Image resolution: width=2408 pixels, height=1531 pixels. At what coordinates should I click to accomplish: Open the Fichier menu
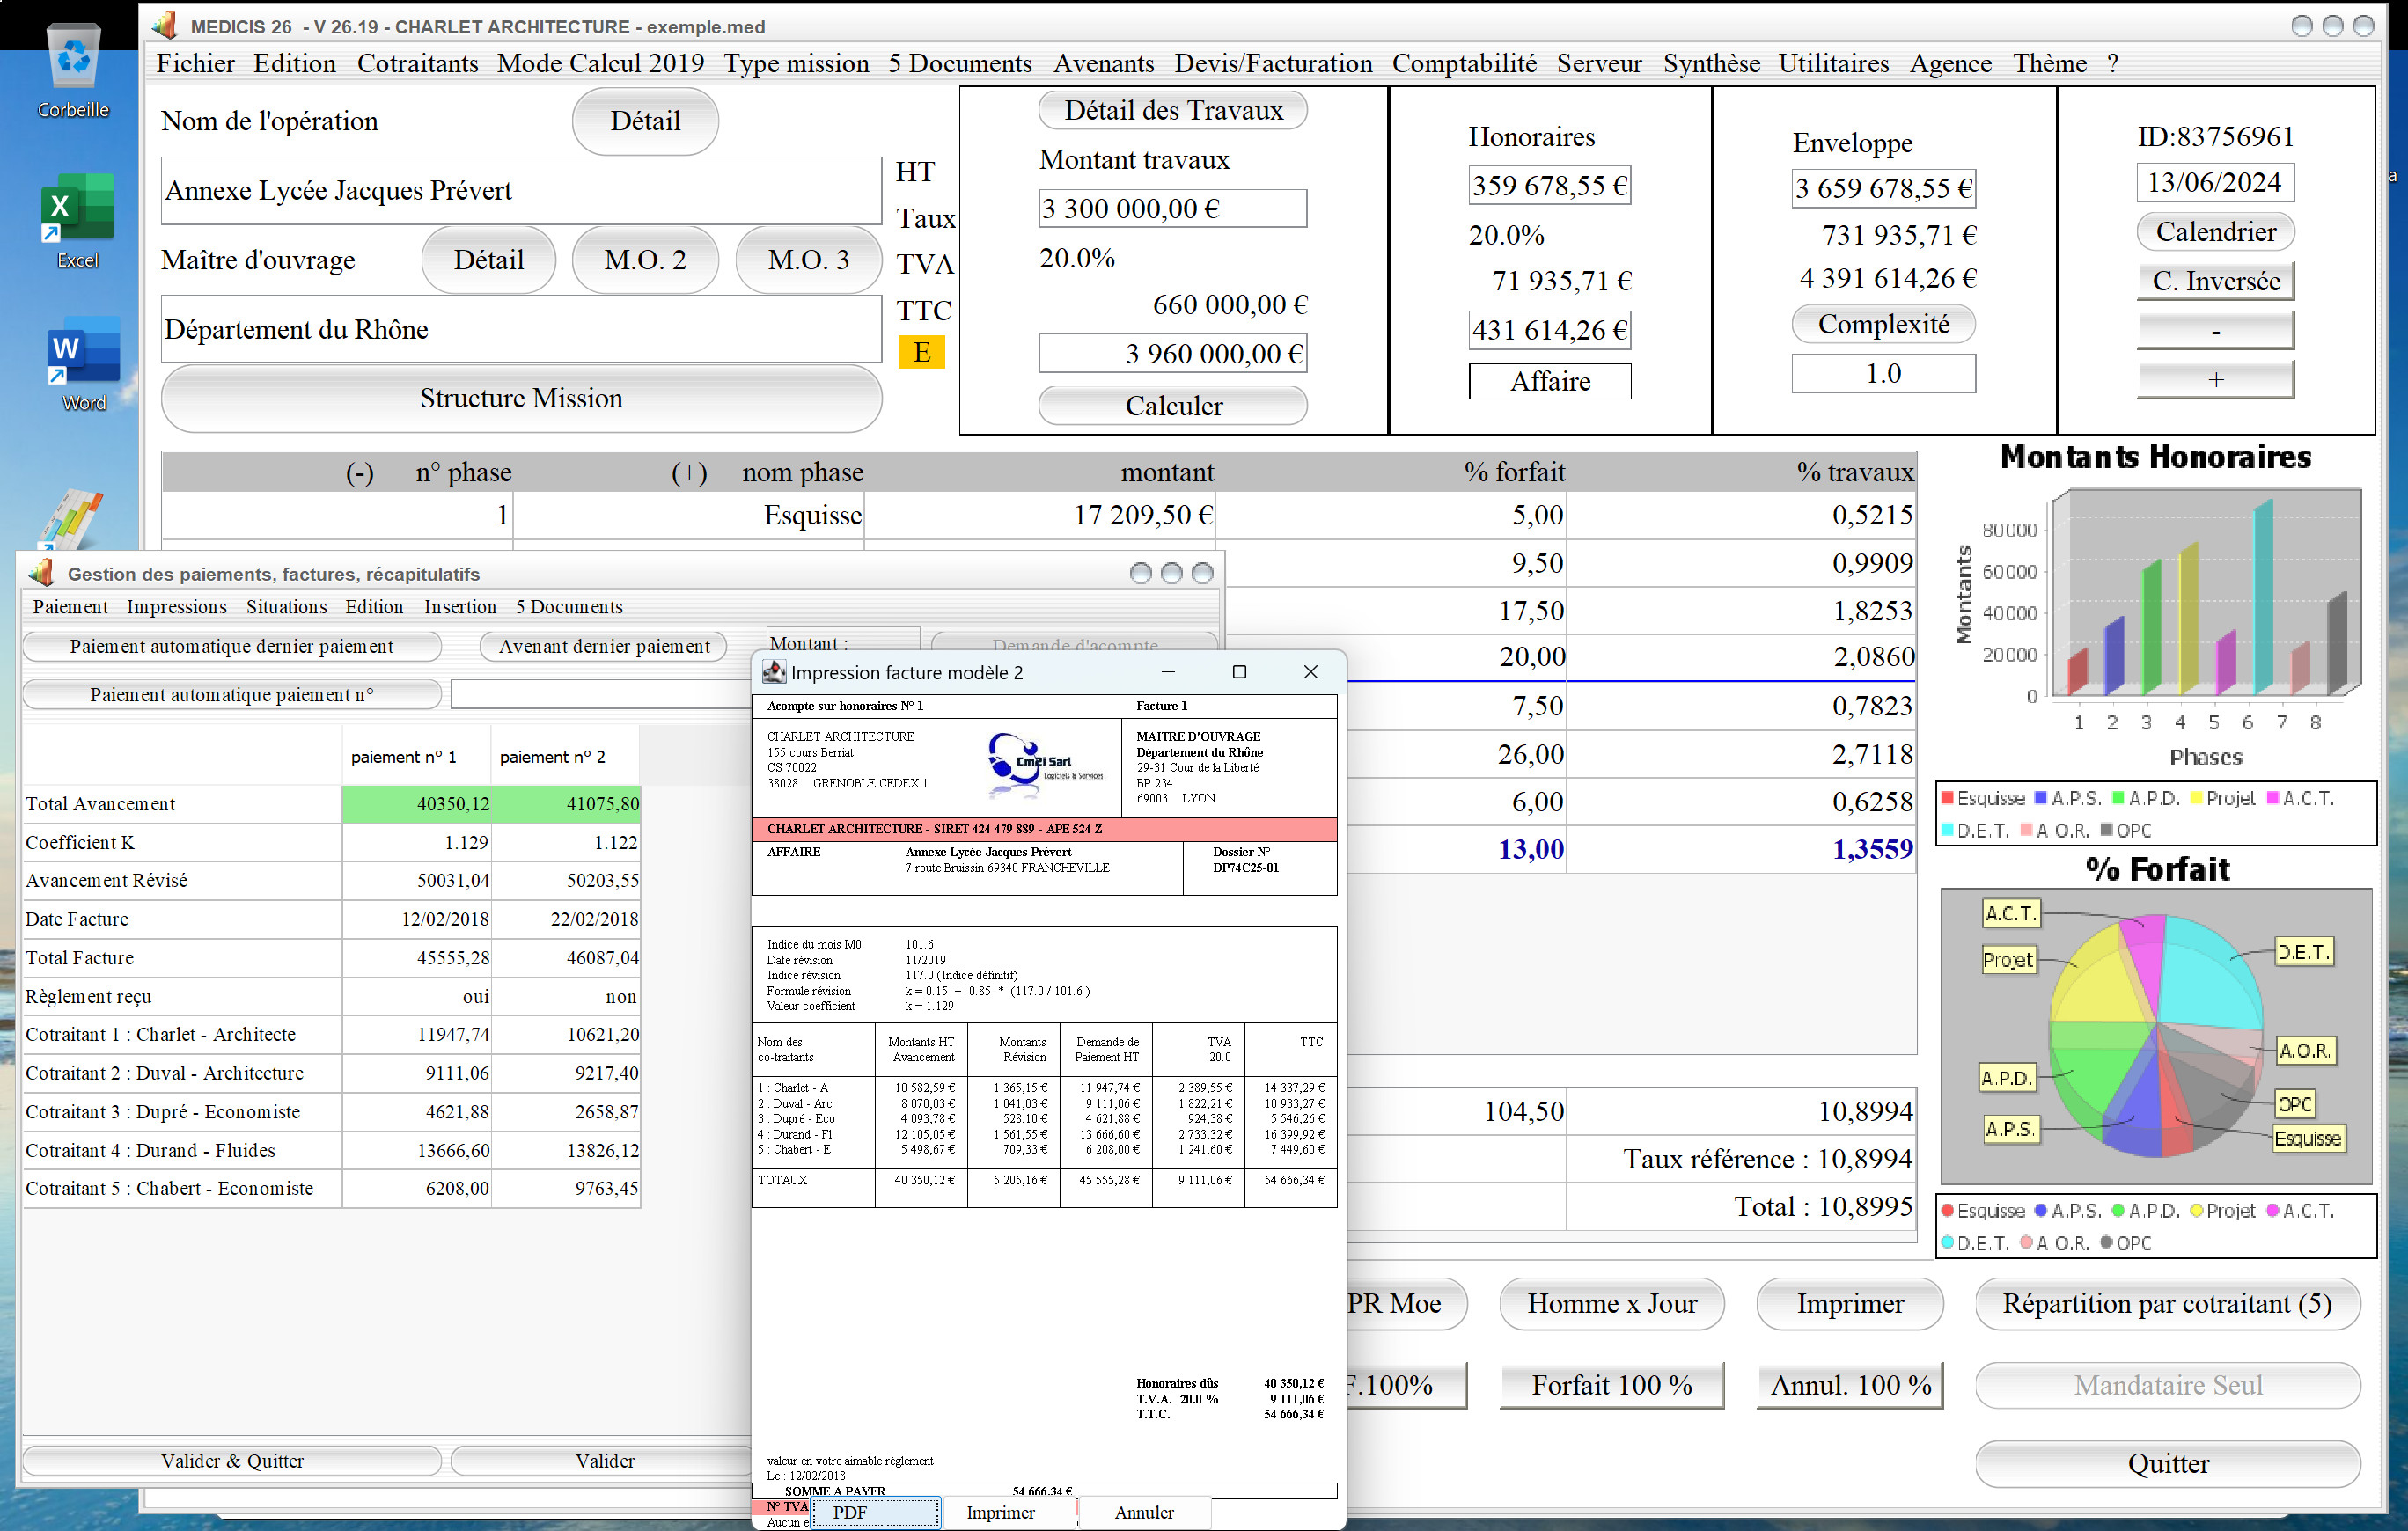[x=196, y=63]
